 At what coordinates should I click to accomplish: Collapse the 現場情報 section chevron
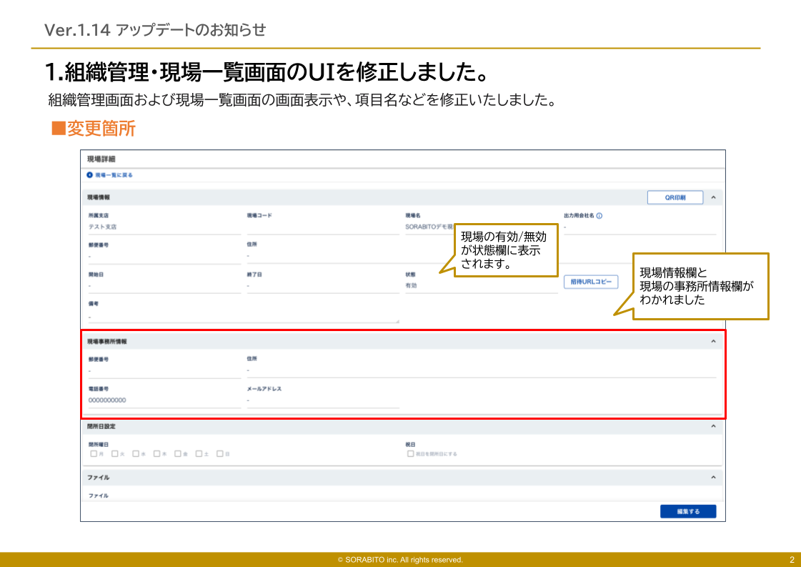click(713, 197)
